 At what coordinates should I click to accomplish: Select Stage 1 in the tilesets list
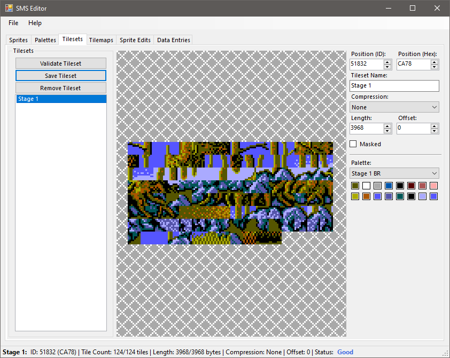point(61,99)
